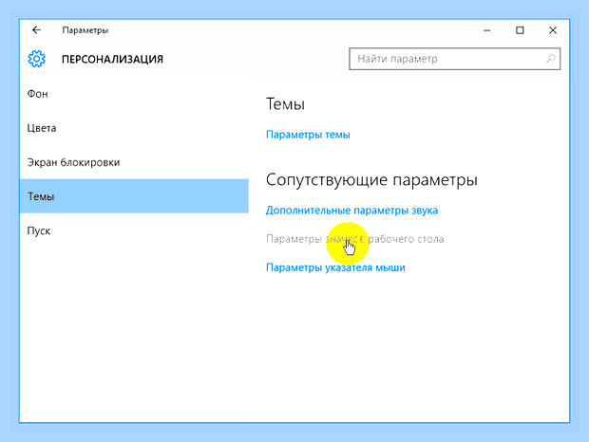
Task: Go back with the arrow icon
Action: click(36, 30)
